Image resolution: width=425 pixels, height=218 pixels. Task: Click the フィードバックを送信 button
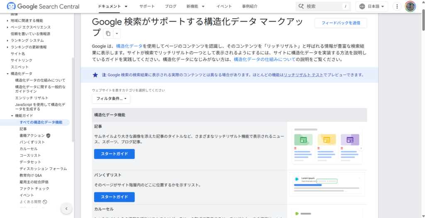click(341, 23)
